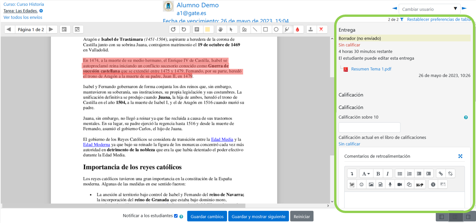Start audio recording in the feedback editor
This screenshot has width=476, height=223.
tap(390, 184)
